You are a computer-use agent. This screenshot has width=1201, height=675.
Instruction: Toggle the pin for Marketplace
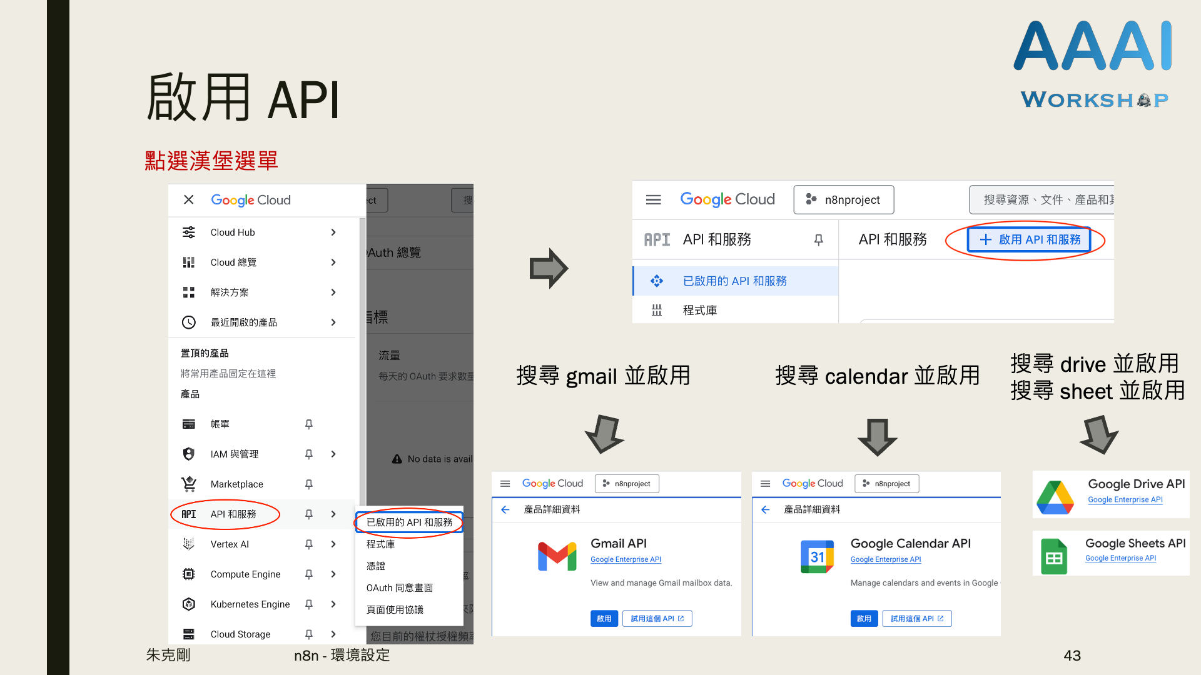pos(308,484)
